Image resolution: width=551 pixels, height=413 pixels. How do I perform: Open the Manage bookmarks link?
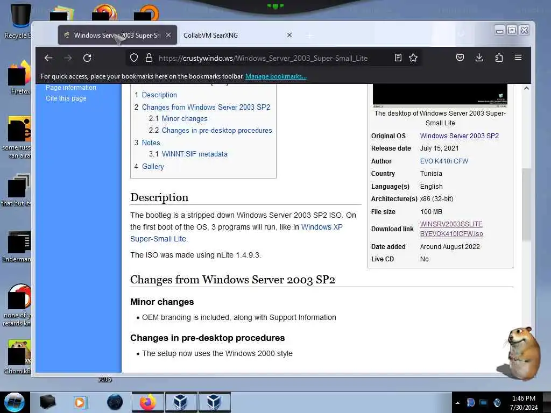[276, 76]
